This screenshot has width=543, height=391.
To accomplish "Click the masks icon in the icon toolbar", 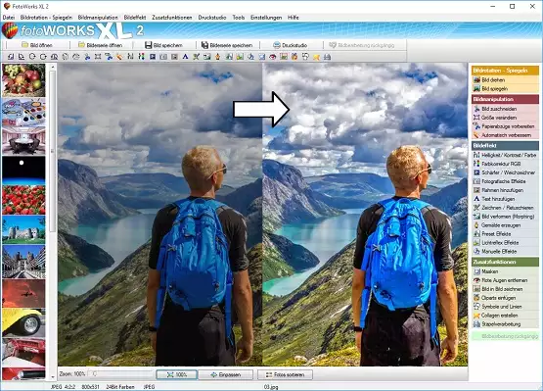I will tap(262, 56).
